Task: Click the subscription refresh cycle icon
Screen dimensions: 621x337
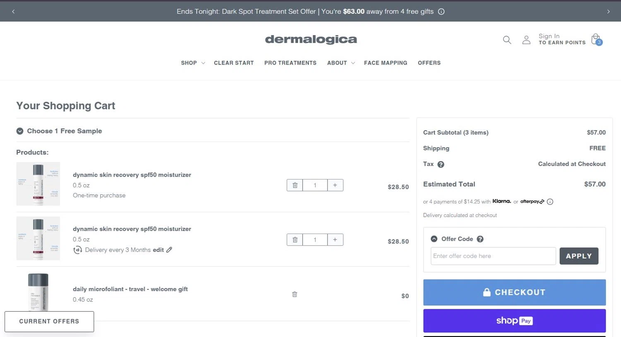Action: pyautogui.click(x=77, y=250)
